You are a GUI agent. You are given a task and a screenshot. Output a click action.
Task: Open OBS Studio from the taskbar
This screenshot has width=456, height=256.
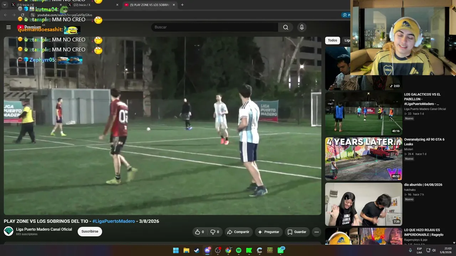coord(218,250)
